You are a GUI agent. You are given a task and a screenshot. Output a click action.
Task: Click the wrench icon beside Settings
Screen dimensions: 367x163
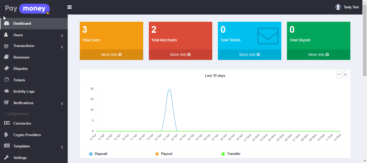coord(7,158)
